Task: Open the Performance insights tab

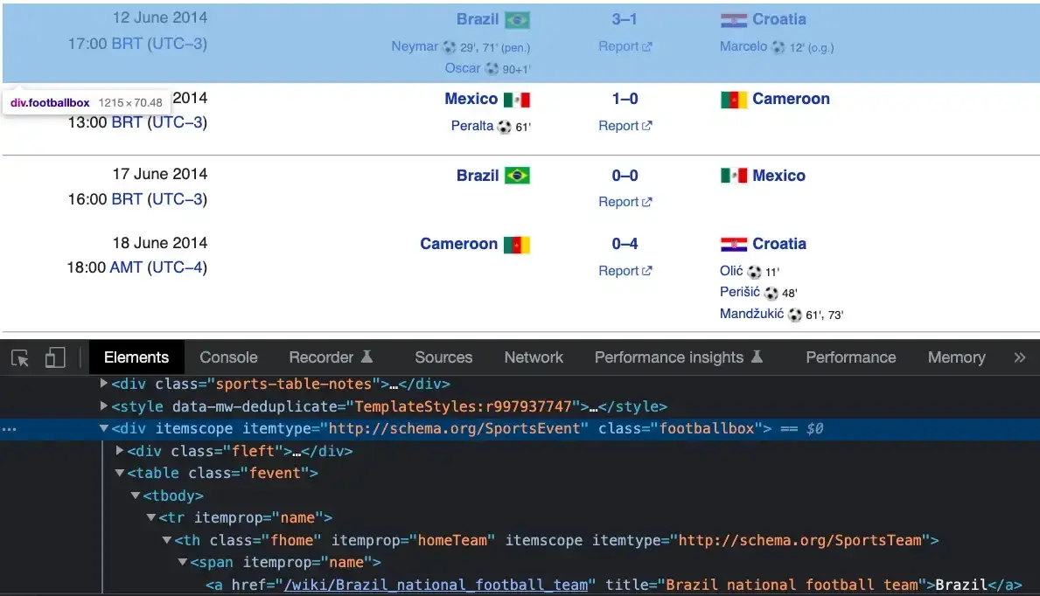Action: (x=668, y=357)
